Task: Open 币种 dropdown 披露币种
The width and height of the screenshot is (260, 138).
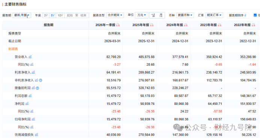Action: click(185, 15)
